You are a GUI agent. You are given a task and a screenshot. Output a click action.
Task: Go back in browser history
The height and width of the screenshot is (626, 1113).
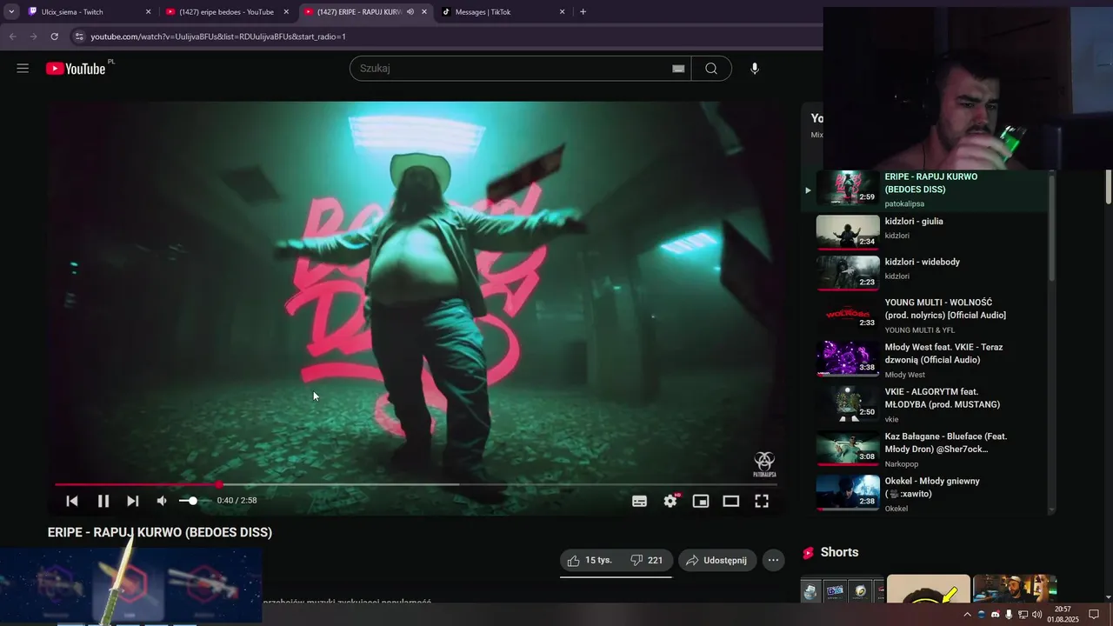click(12, 37)
